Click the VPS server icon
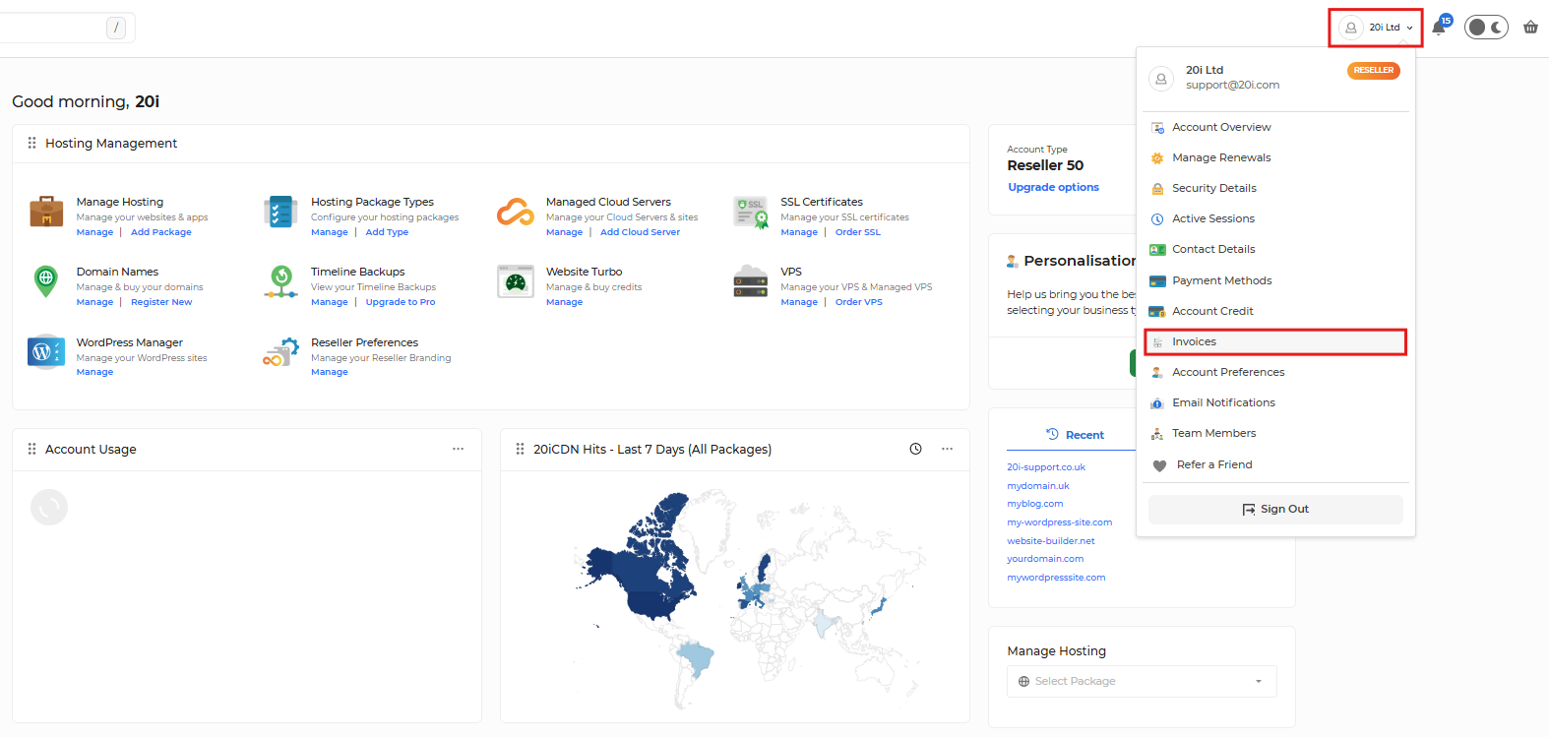The image size is (1549, 737). pyautogui.click(x=751, y=281)
